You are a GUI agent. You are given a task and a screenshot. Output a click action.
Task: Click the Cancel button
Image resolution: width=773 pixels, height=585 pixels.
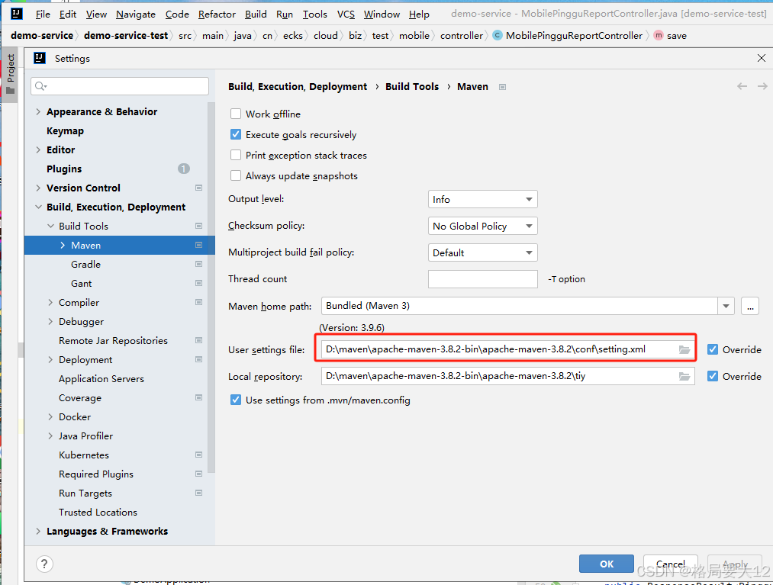671,564
